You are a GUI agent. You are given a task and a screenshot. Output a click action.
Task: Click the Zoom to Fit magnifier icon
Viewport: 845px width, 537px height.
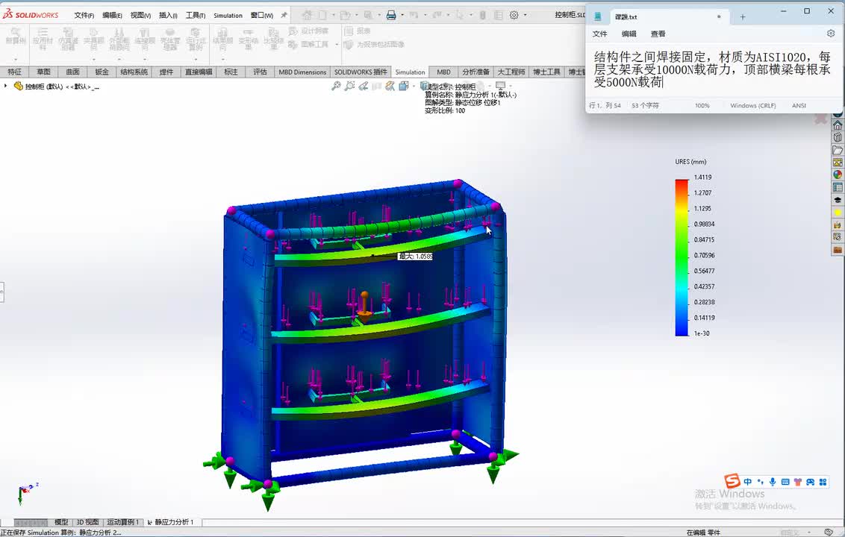click(336, 86)
